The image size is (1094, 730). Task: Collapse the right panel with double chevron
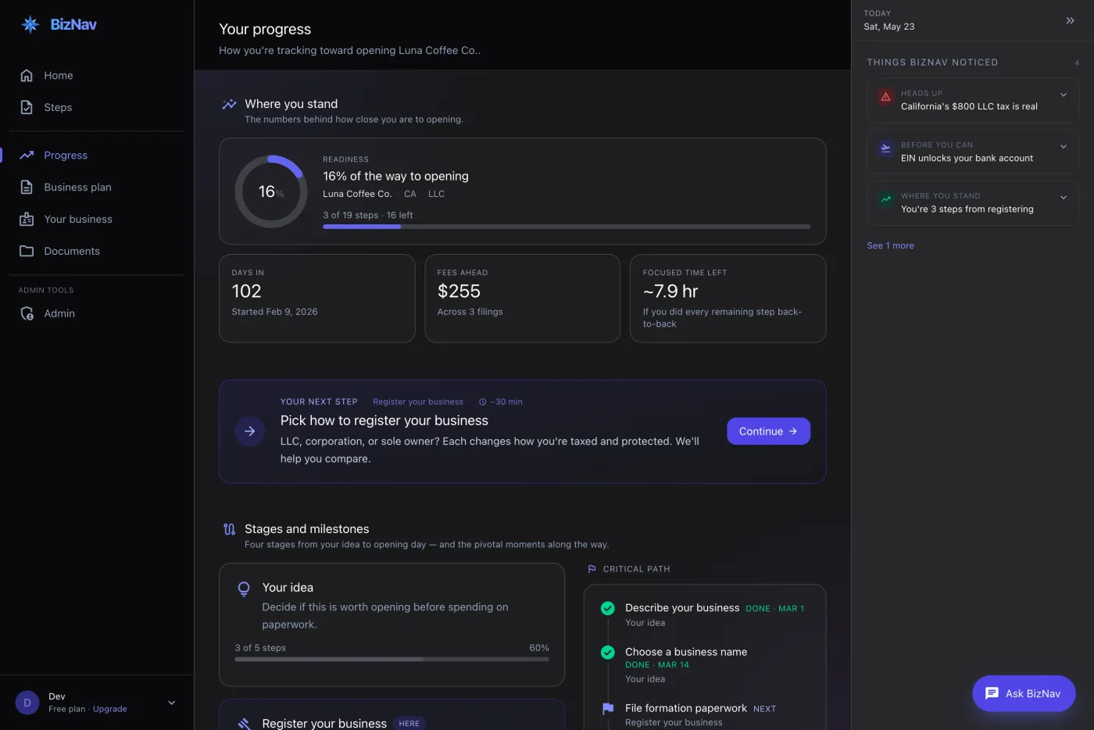[1071, 20]
